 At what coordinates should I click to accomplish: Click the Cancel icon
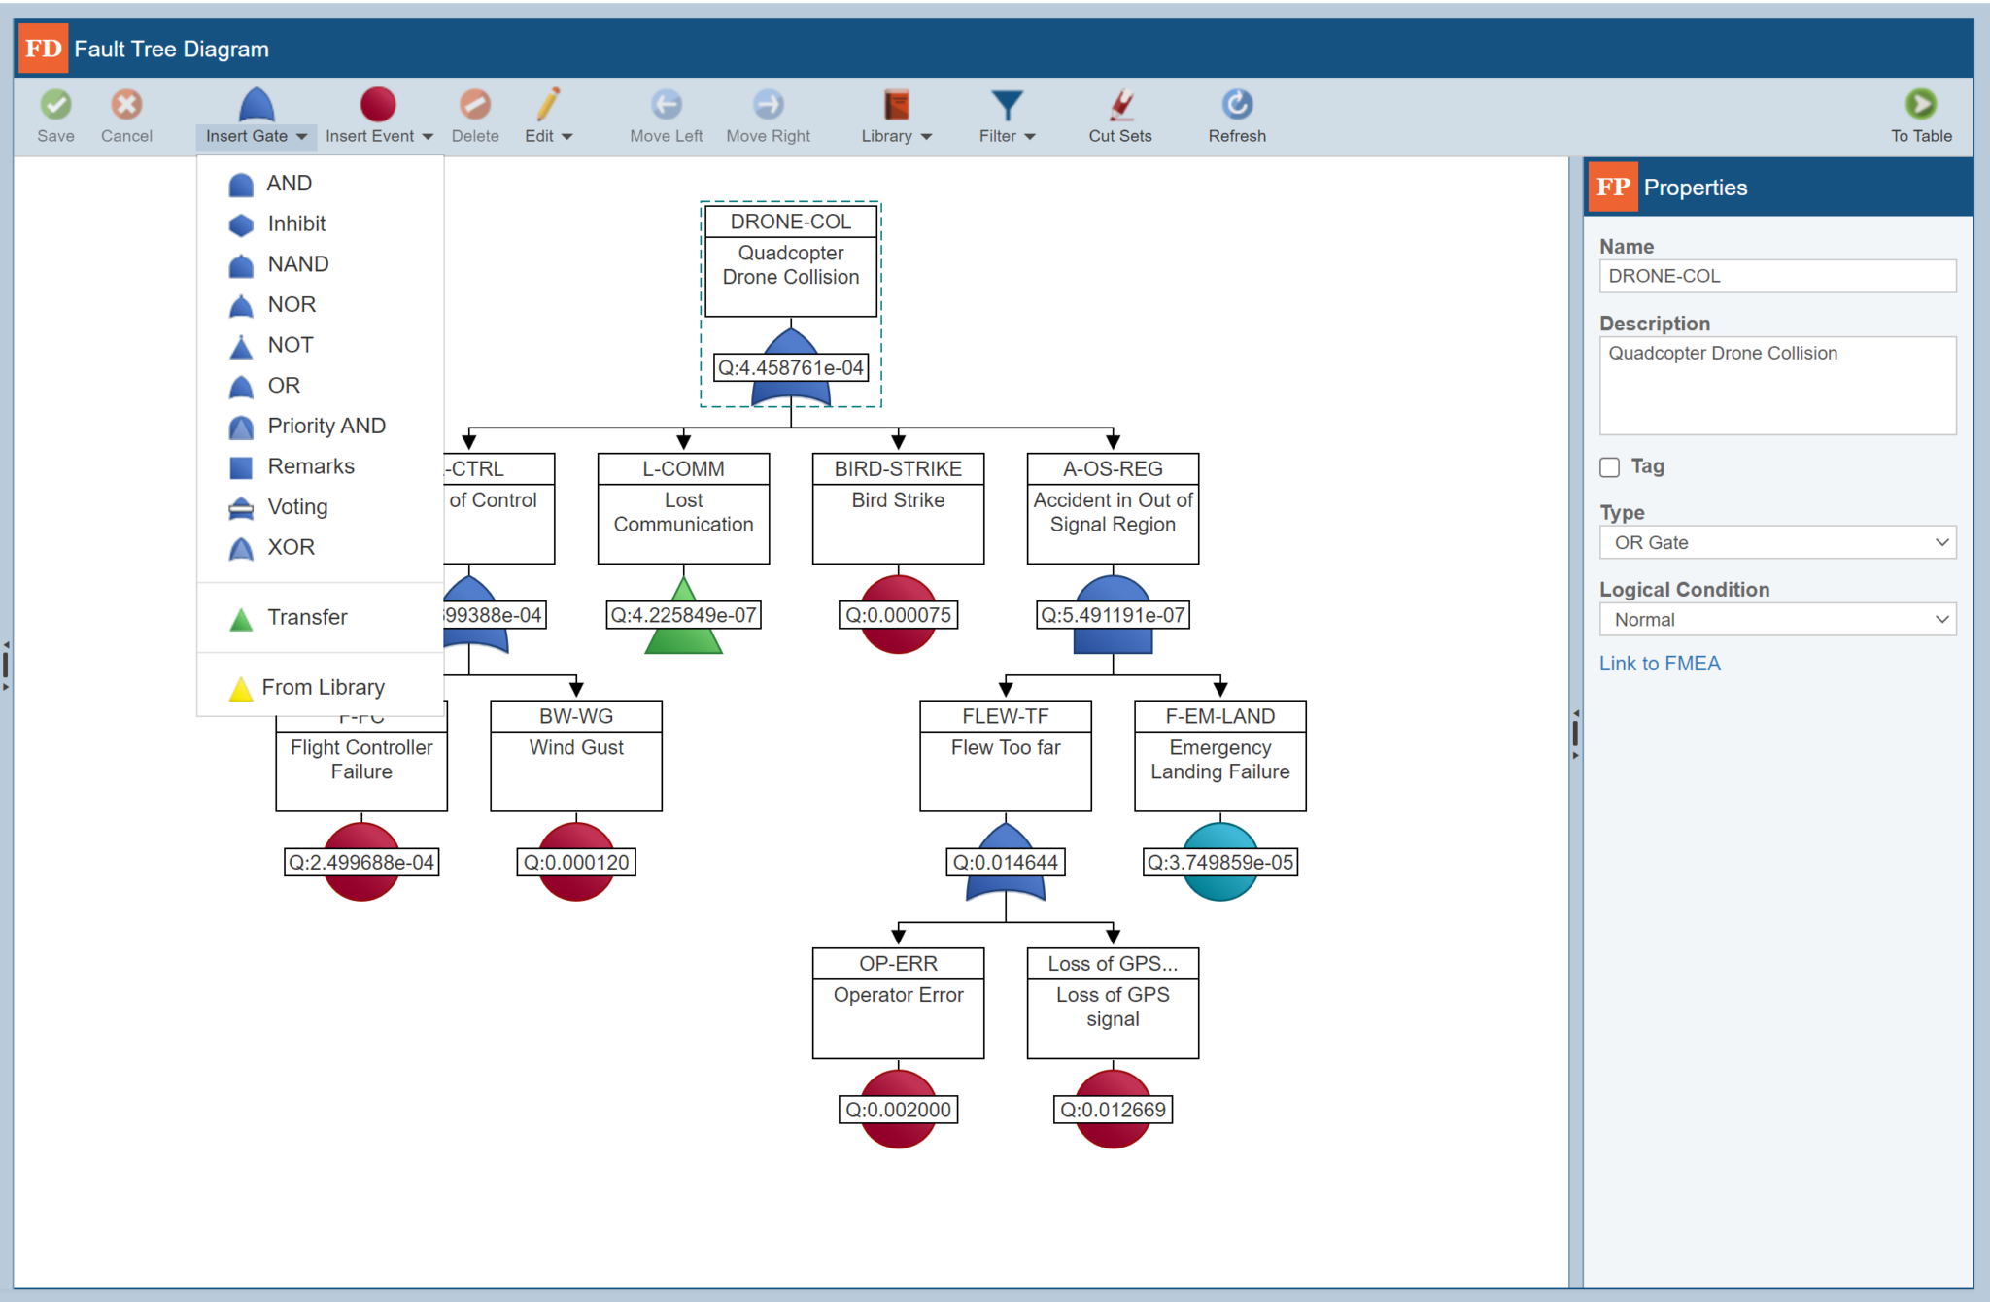click(125, 115)
